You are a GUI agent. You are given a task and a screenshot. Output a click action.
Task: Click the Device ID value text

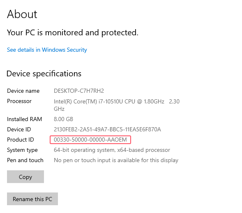pyautogui.click(x=107, y=129)
